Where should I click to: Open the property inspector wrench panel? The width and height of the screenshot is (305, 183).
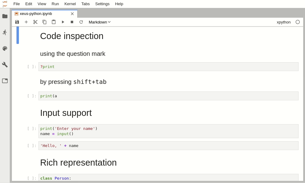click(5, 65)
